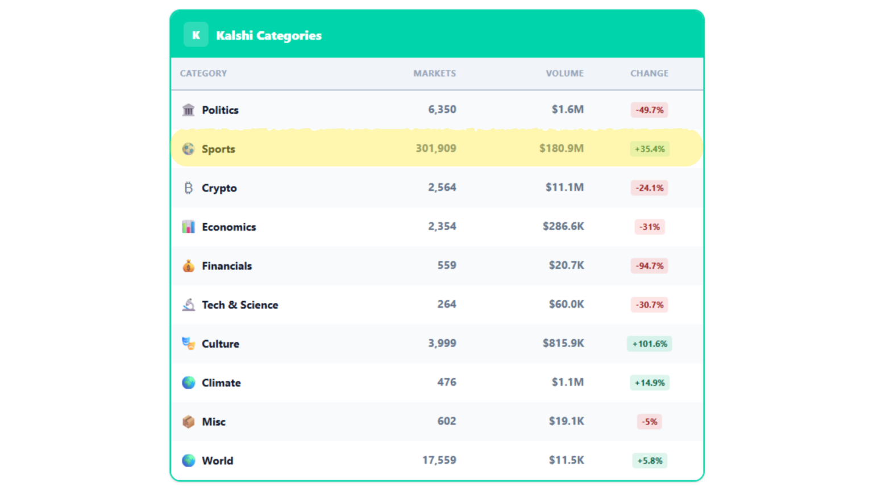Click the World globe icon
The height and width of the screenshot is (491, 873).
pos(188,460)
